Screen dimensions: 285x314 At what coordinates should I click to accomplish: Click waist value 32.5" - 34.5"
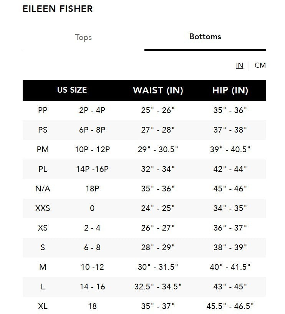click(x=158, y=287)
